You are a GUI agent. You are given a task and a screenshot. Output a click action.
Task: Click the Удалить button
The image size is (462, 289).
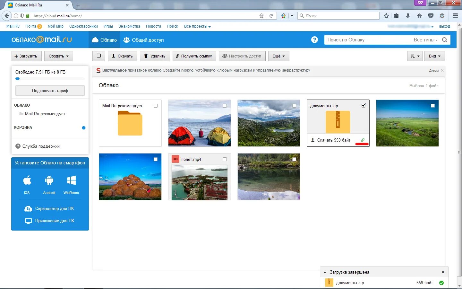click(x=155, y=56)
